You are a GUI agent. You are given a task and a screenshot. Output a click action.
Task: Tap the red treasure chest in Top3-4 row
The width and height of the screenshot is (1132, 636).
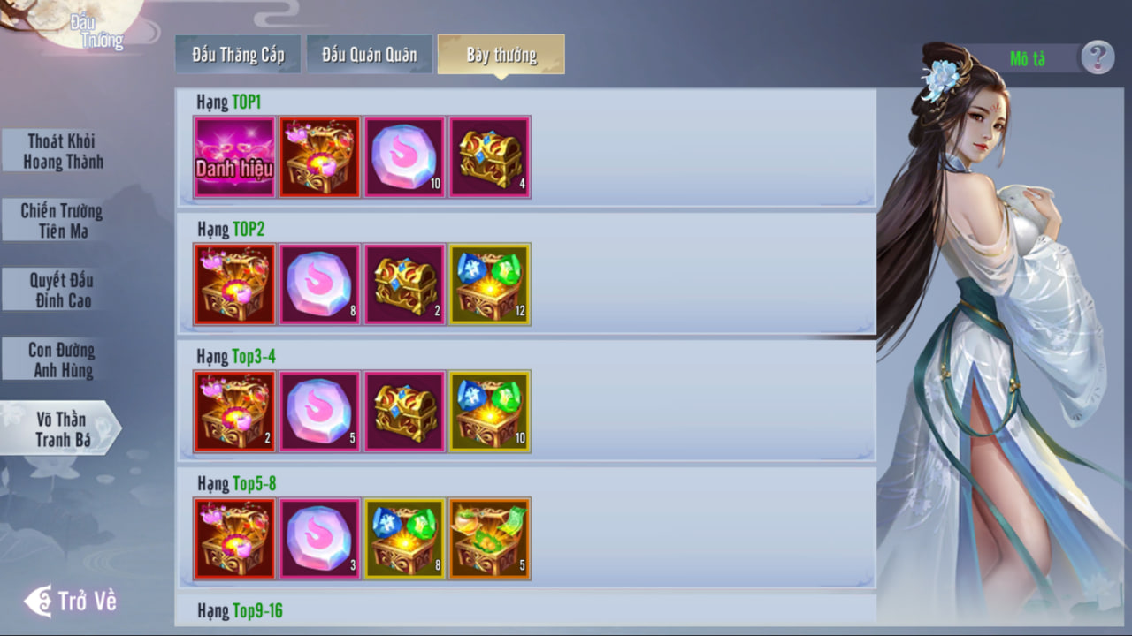234,412
